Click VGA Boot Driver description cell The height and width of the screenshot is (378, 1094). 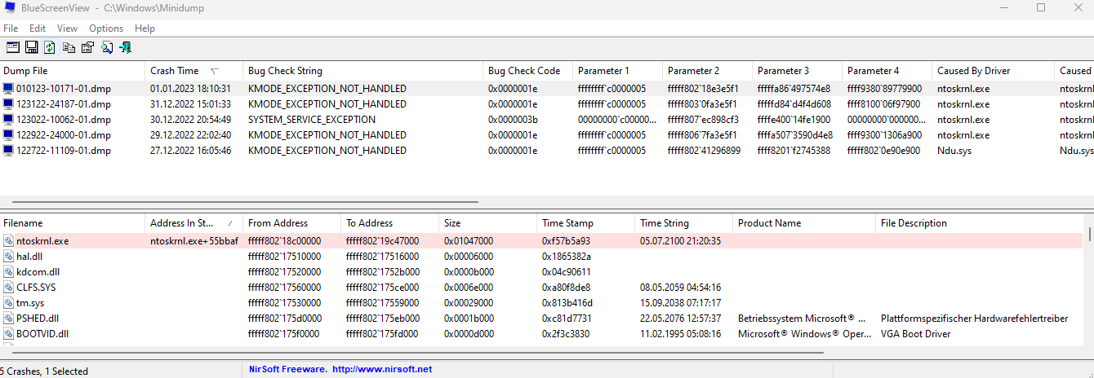pos(915,333)
